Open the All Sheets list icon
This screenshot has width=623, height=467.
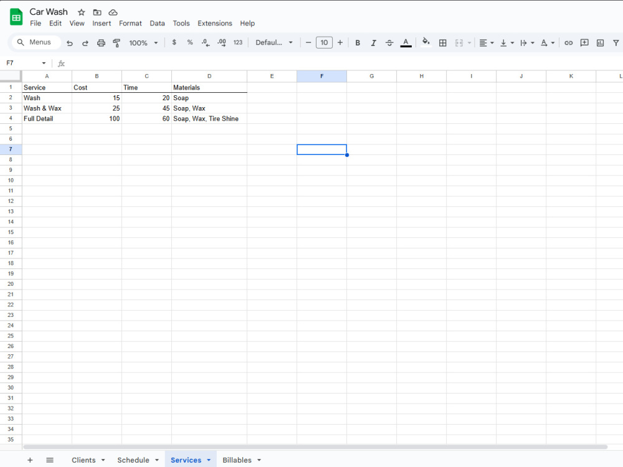(50, 460)
